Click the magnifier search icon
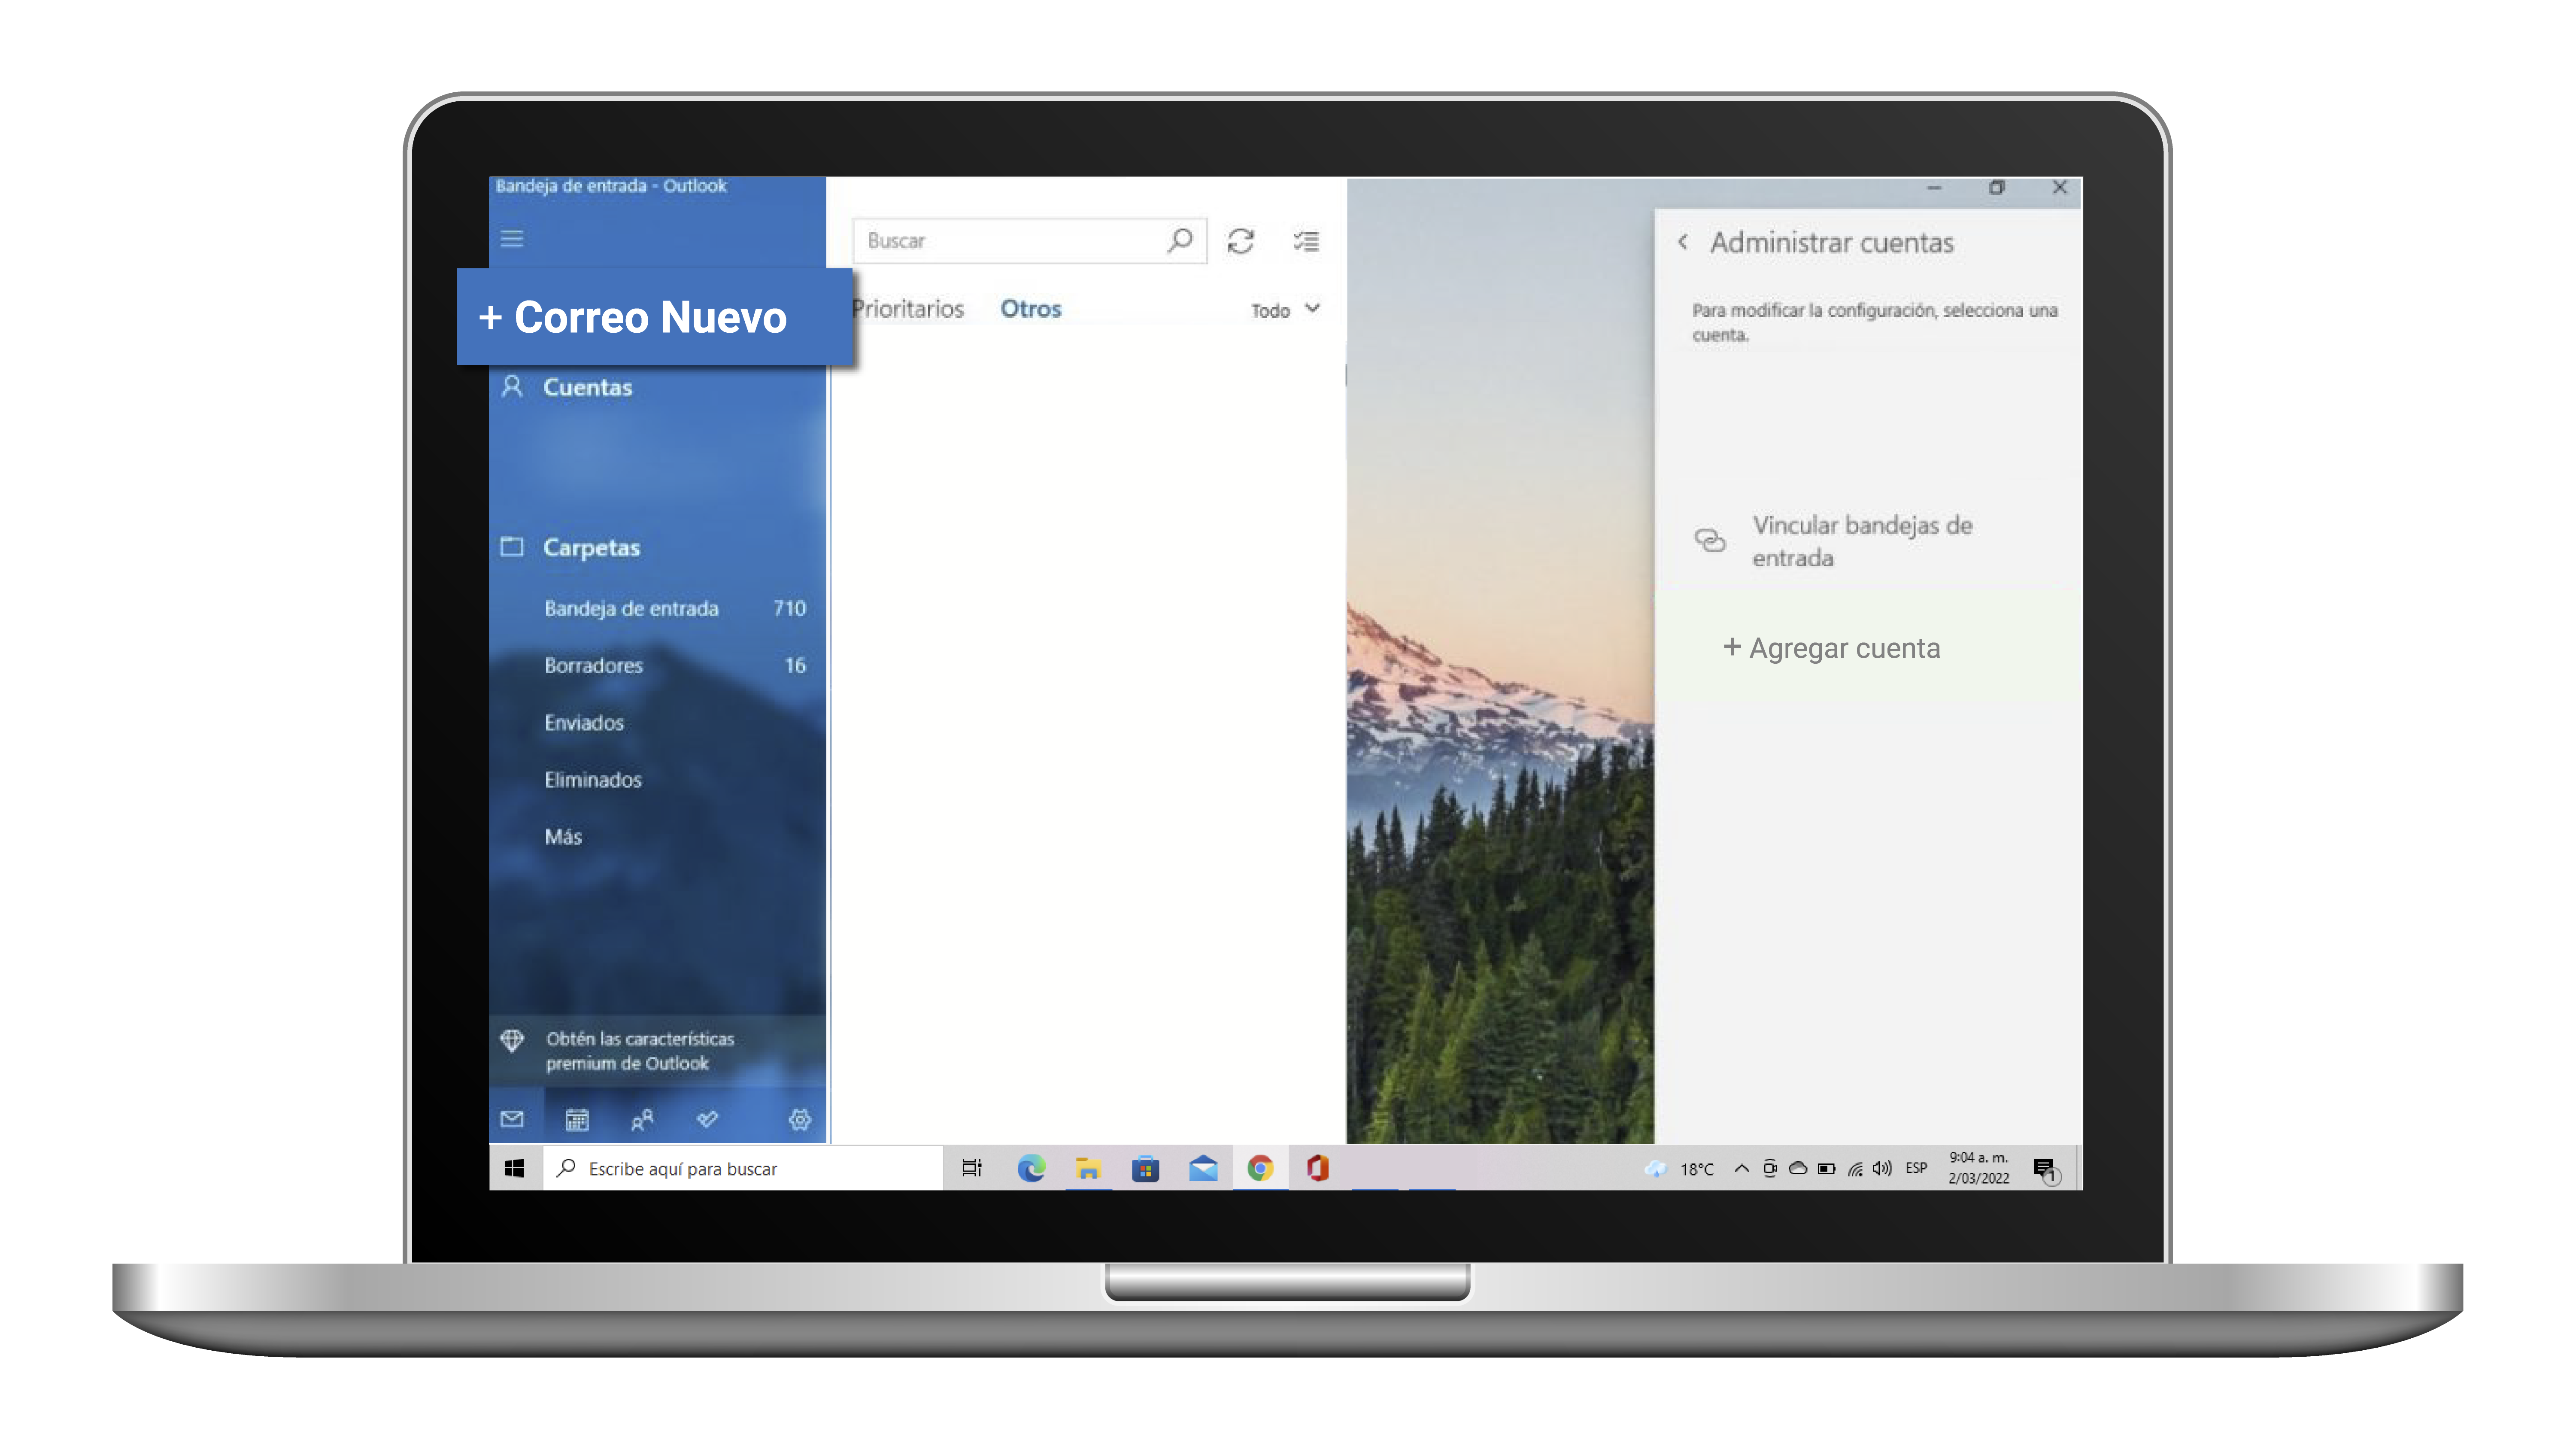Viewport: 2576px width, 1449px height. tap(1180, 240)
